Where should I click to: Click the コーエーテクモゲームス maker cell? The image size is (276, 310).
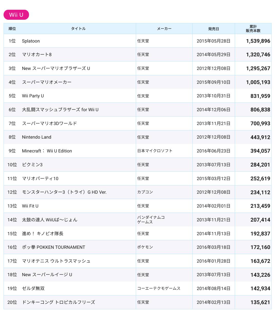pyautogui.click(x=159, y=288)
